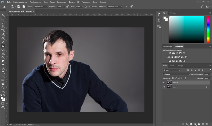The image size is (212, 126).
Task: Add a Photo Filter adjustment
Action: [179, 57]
